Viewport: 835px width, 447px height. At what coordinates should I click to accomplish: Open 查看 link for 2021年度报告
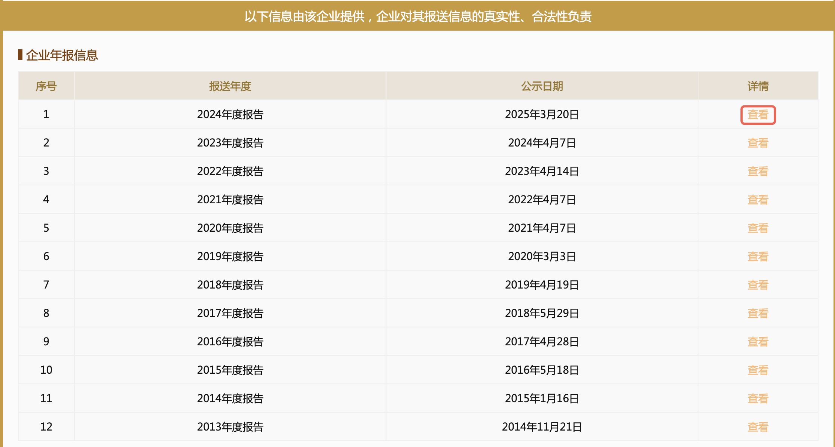click(x=758, y=200)
